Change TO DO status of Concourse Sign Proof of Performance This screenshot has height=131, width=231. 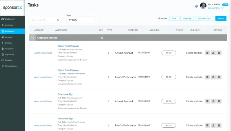pyautogui.click(x=169, y=125)
